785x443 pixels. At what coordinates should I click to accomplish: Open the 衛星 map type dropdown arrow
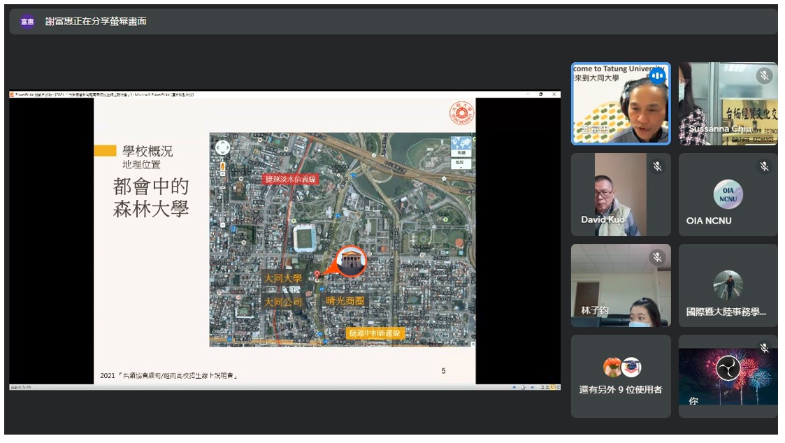[x=461, y=168]
